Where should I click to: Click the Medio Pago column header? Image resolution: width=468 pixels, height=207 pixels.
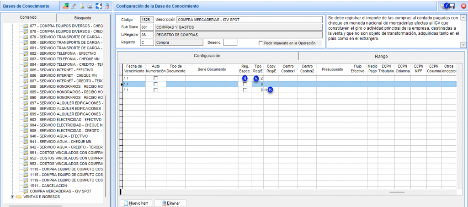[x=372, y=69]
